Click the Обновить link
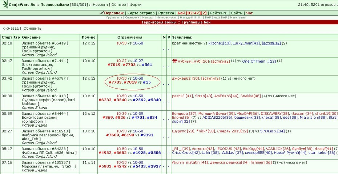This screenshot has height=174, width=338. (x=32, y=28)
